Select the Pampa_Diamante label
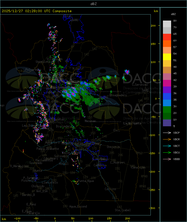The height and width of the screenshot is (222, 187). click(x=48, y=149)
